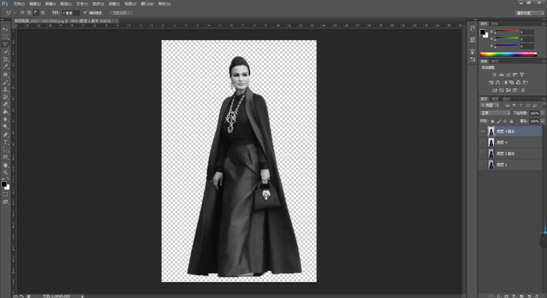Open the layer filter type dropdown
Image resolution: width=547 pixels, height=298 pixels.
[x=490, y=105]
